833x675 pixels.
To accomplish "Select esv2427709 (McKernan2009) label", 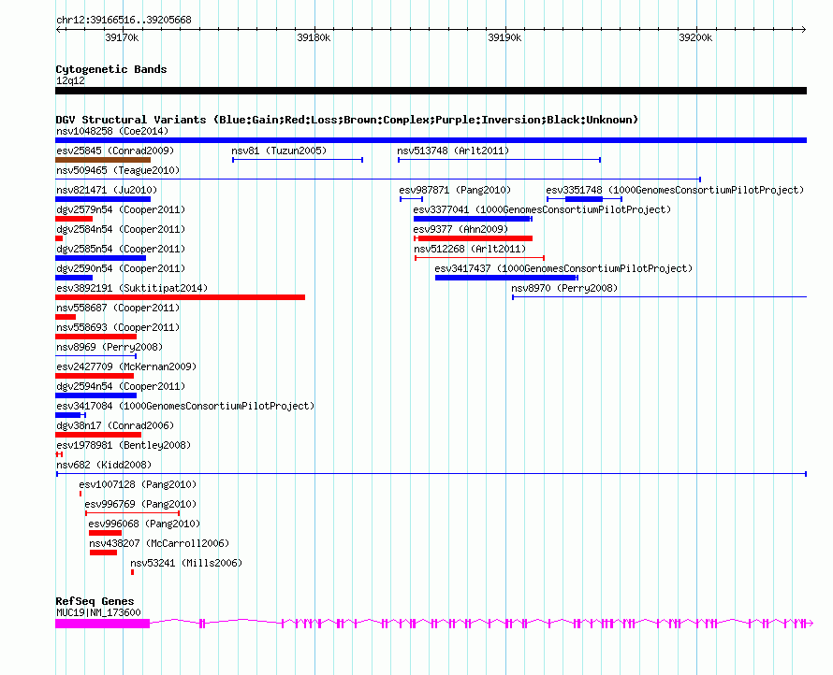I will point(126,366).
